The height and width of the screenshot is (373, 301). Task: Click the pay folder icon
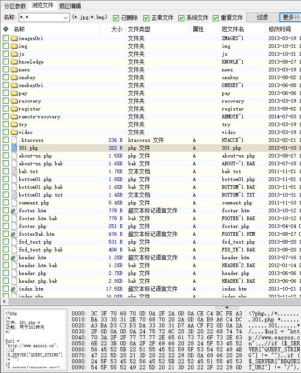pos(14,93)
